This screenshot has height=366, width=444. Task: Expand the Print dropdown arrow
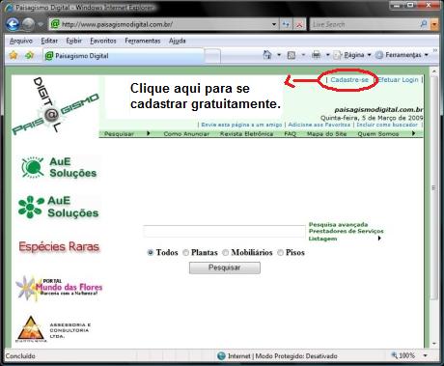coord(328,55)
